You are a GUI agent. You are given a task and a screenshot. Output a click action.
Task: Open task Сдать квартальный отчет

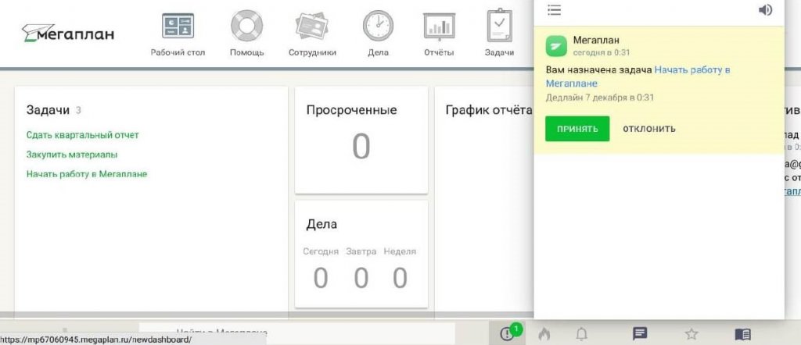click(x=83, y=135)
